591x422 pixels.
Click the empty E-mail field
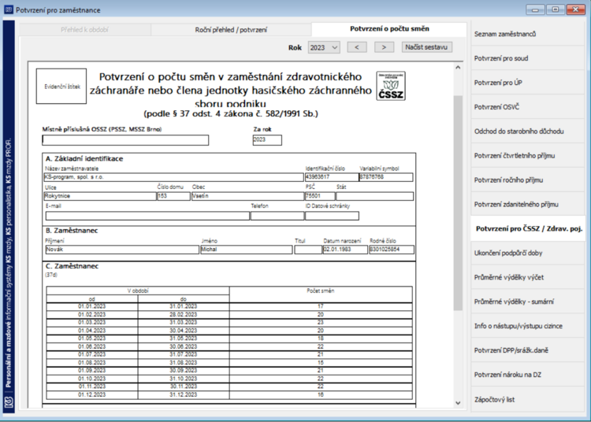(147, 216)
